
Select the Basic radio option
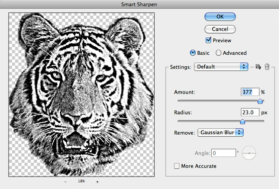point(193,53)
